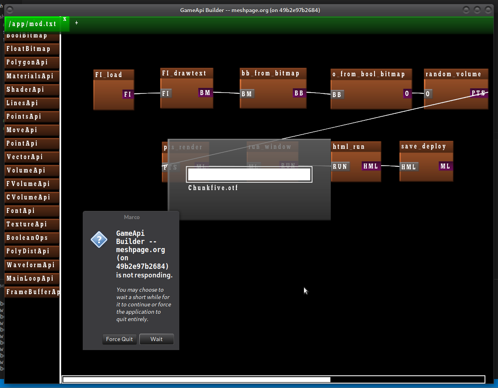Expand the MainLoopApi category
498x388 pixels.
[32, 279]
